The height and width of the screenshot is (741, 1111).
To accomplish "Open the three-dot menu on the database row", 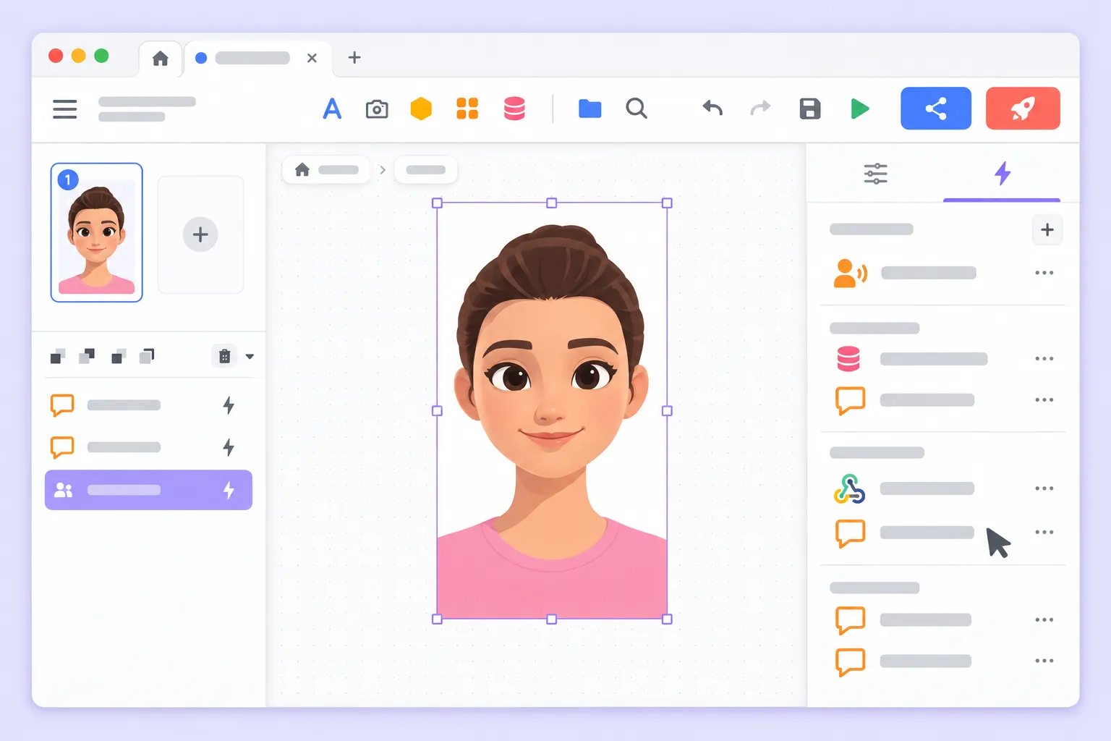I will [1044, 359].
